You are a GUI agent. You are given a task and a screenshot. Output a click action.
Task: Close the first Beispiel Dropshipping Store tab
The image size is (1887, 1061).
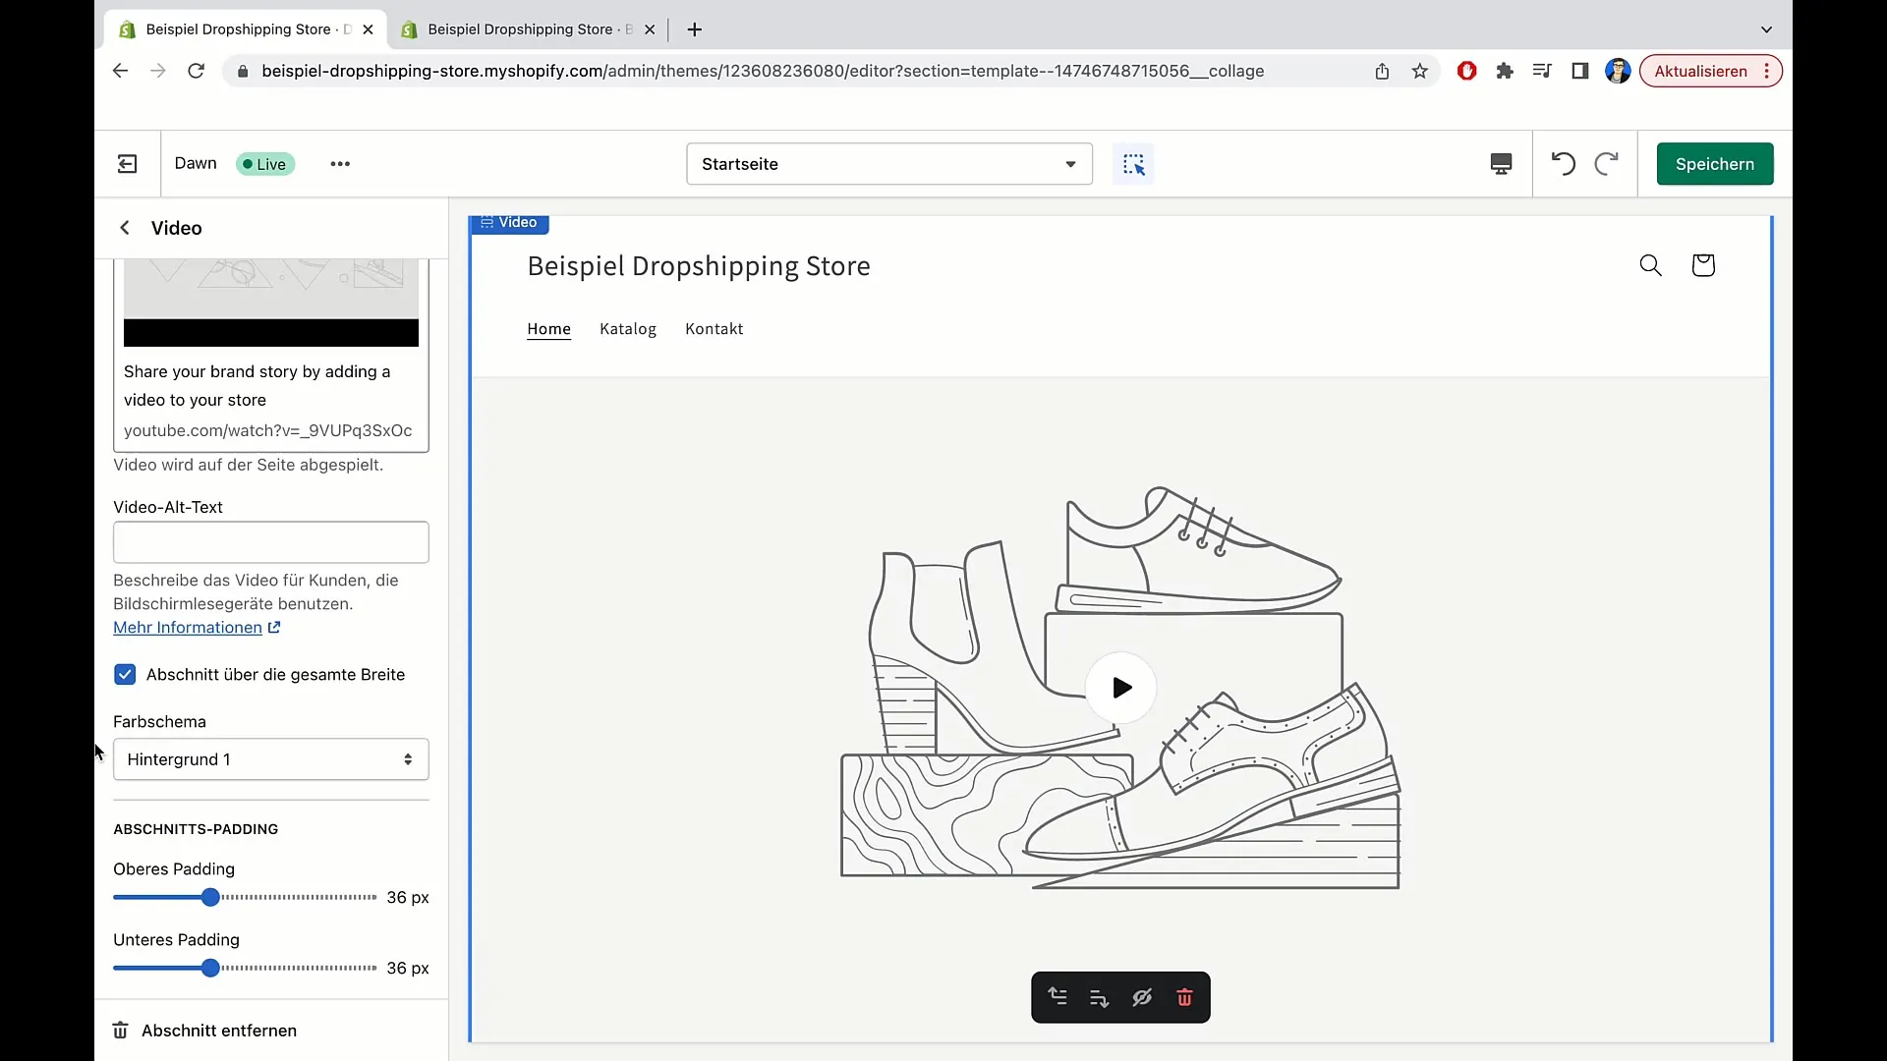coord(368,29)
